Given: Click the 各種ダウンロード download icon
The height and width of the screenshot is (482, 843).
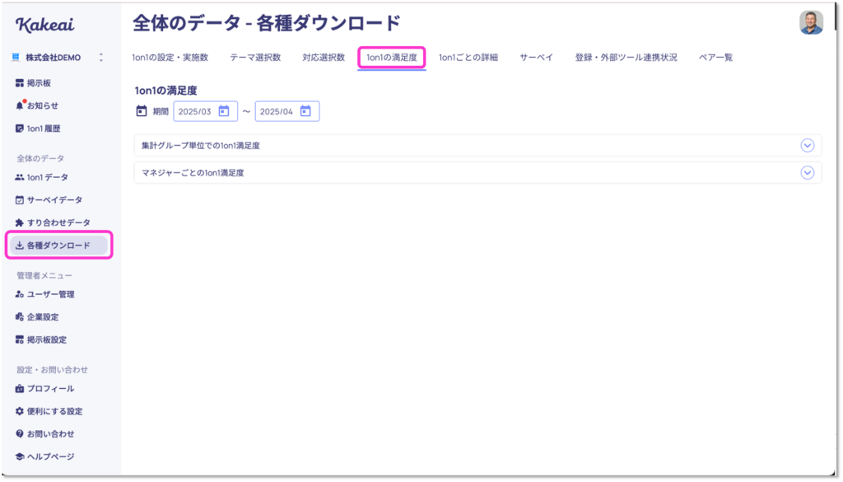Looking at the screenshot, I should point(20,246).
